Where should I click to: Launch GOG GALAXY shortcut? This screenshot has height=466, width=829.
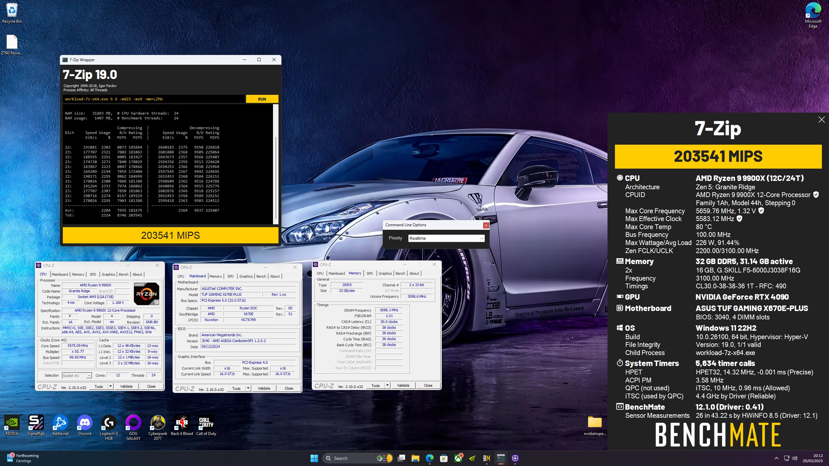pyautogui.click(x=133, y=428)
